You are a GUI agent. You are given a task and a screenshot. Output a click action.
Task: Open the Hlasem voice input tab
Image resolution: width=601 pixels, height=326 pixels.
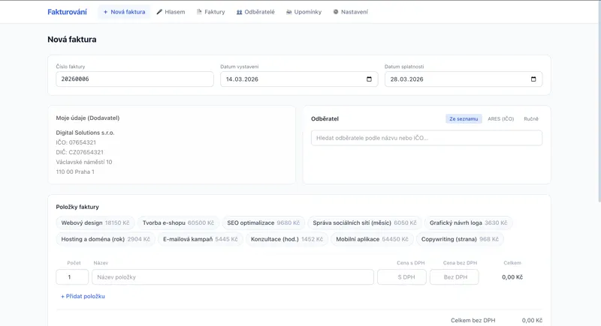click(171, 12)
